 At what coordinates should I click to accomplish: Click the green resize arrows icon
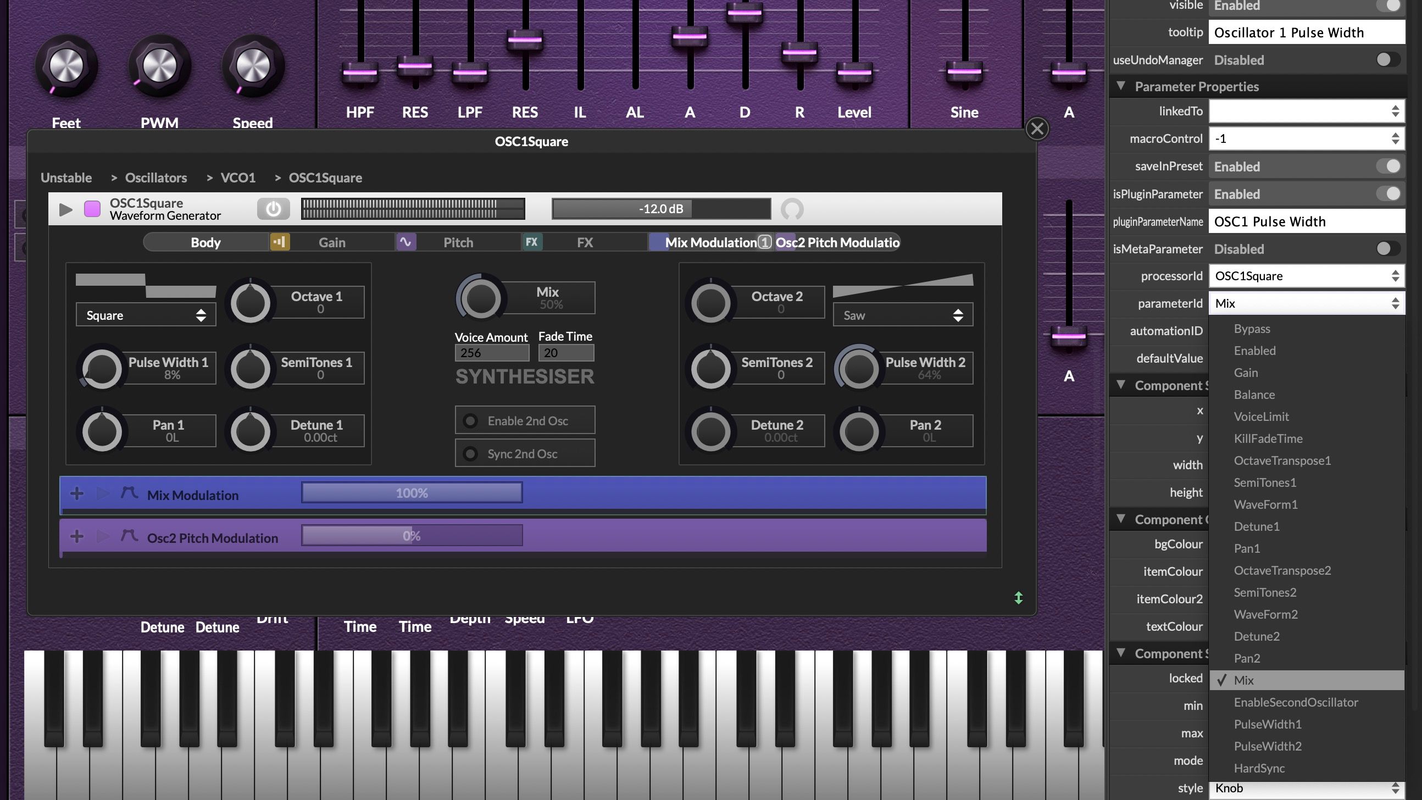coord(1019,598)
